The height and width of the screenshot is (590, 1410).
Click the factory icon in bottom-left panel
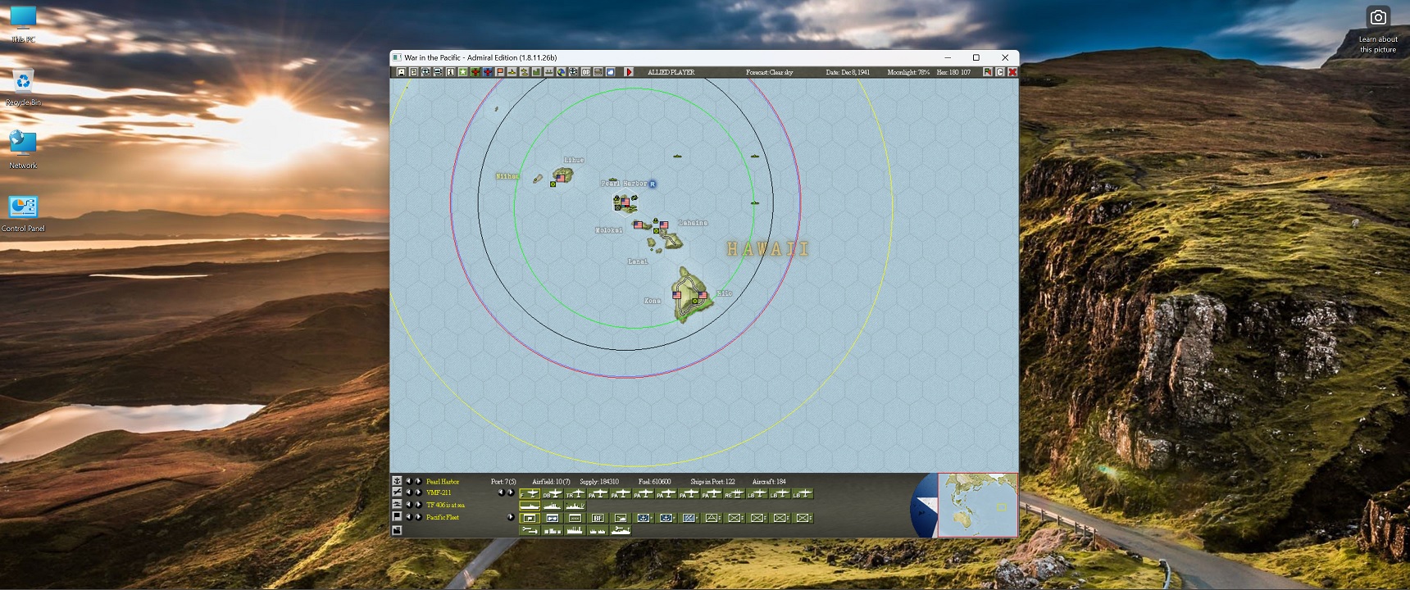click(397, 530)
